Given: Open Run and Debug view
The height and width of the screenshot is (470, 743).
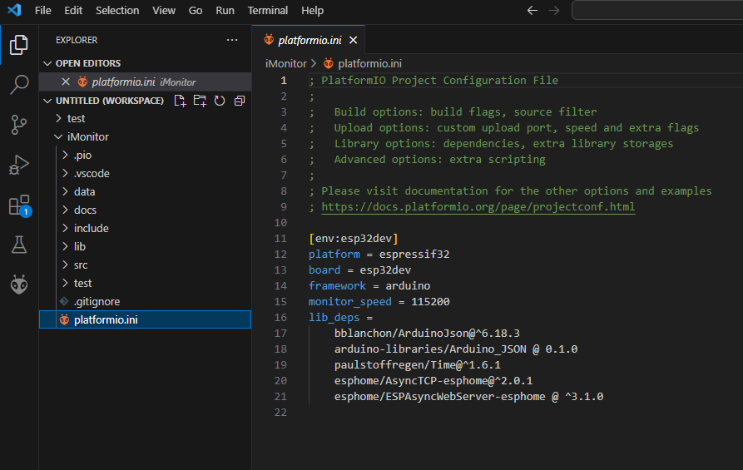Looking at the screenshot, I should click(x=19, y=165).
